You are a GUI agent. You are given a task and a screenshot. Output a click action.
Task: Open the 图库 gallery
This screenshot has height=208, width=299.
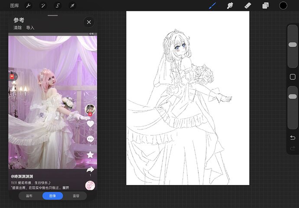[14, 6]
